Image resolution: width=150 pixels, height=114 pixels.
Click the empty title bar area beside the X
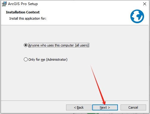pyautogui.click(x=89, y=4)
